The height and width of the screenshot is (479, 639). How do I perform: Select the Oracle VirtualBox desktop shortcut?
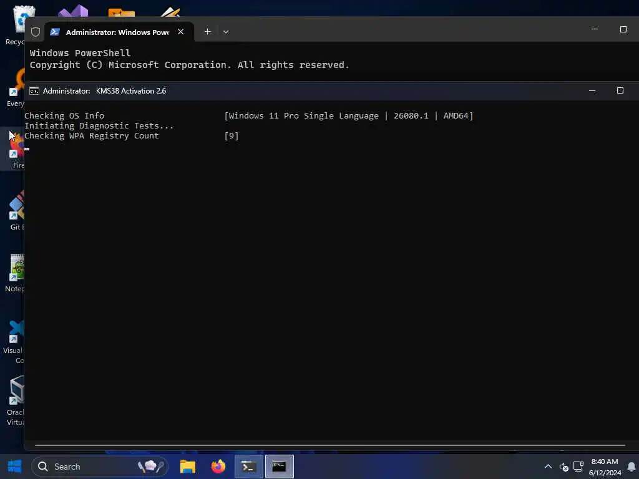tap(16, 401)
